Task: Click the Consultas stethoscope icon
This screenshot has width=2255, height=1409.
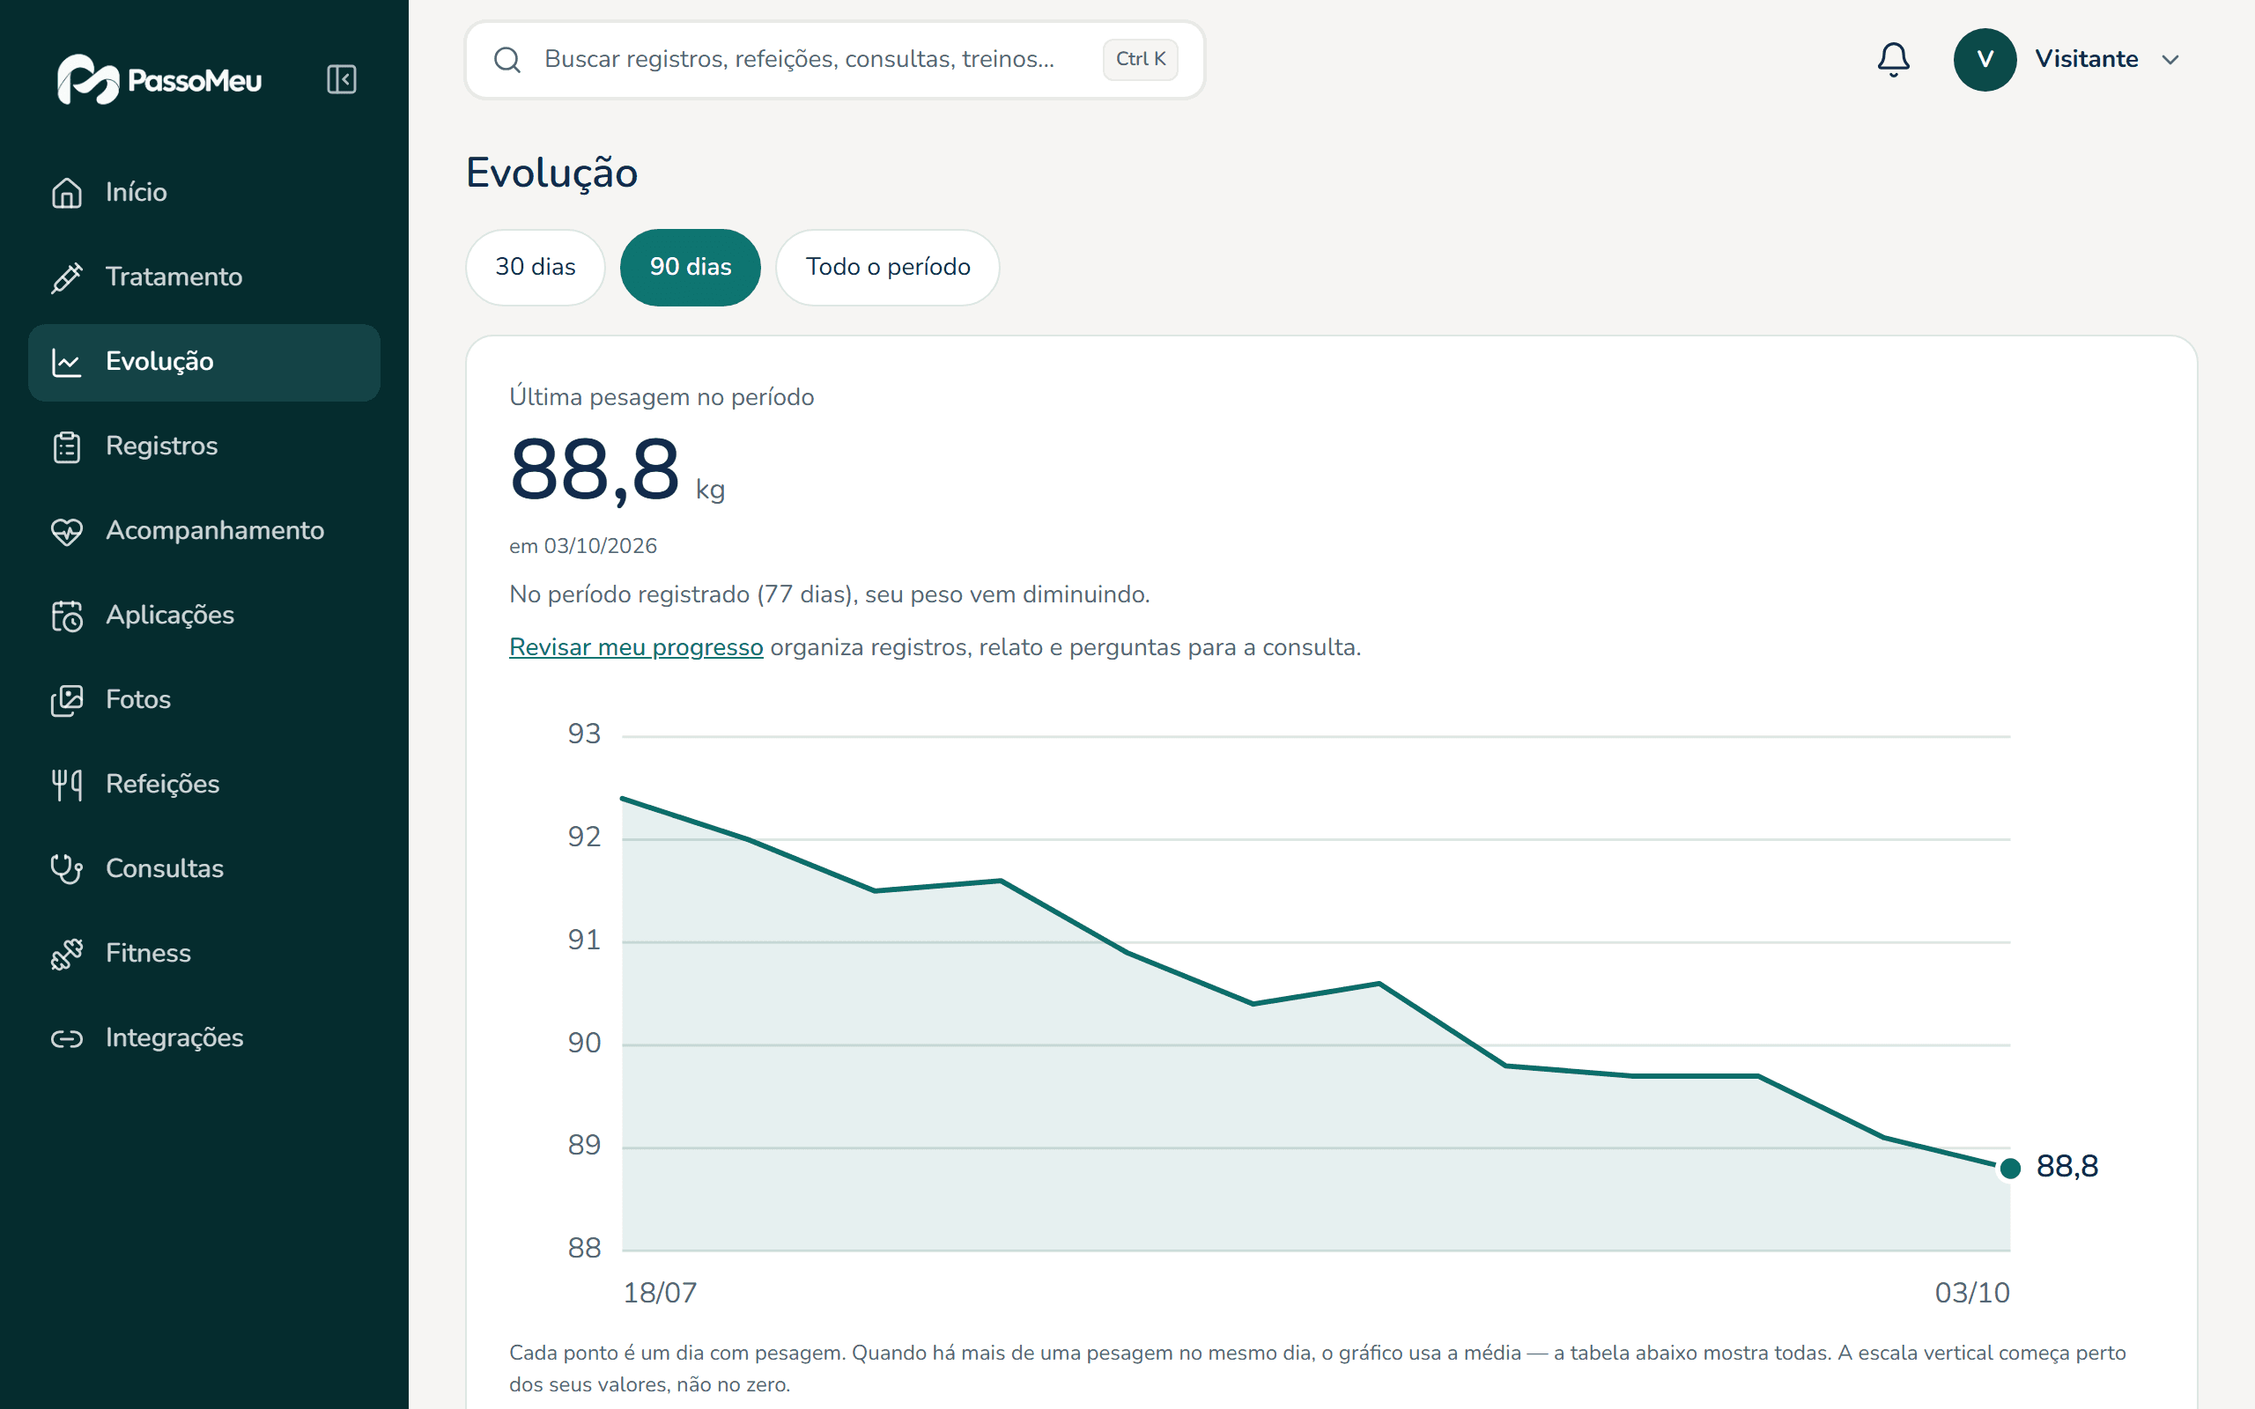Action: coord(67,868)
